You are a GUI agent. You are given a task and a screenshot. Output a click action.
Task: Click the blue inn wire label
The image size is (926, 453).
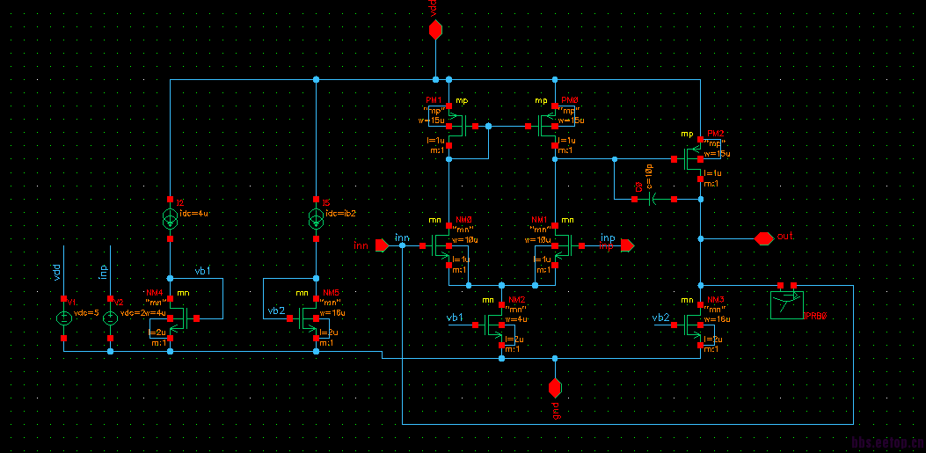(402, 237)
